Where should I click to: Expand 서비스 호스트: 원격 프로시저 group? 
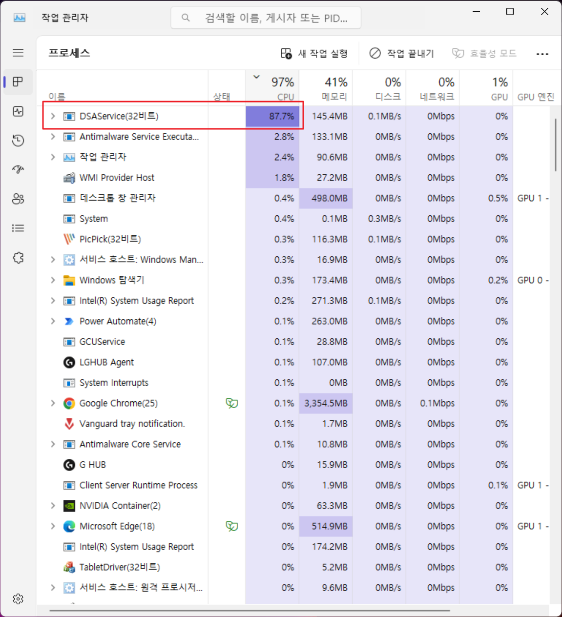(x=53, y=588)
